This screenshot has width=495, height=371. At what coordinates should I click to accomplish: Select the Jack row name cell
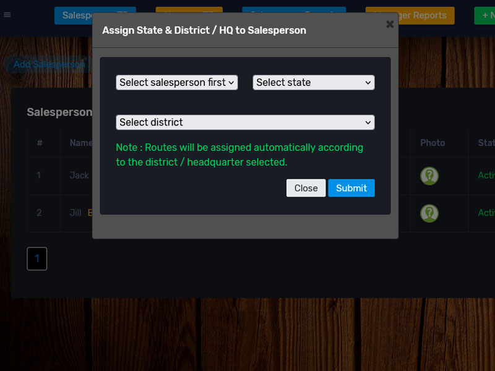click(x=79, y=175)
